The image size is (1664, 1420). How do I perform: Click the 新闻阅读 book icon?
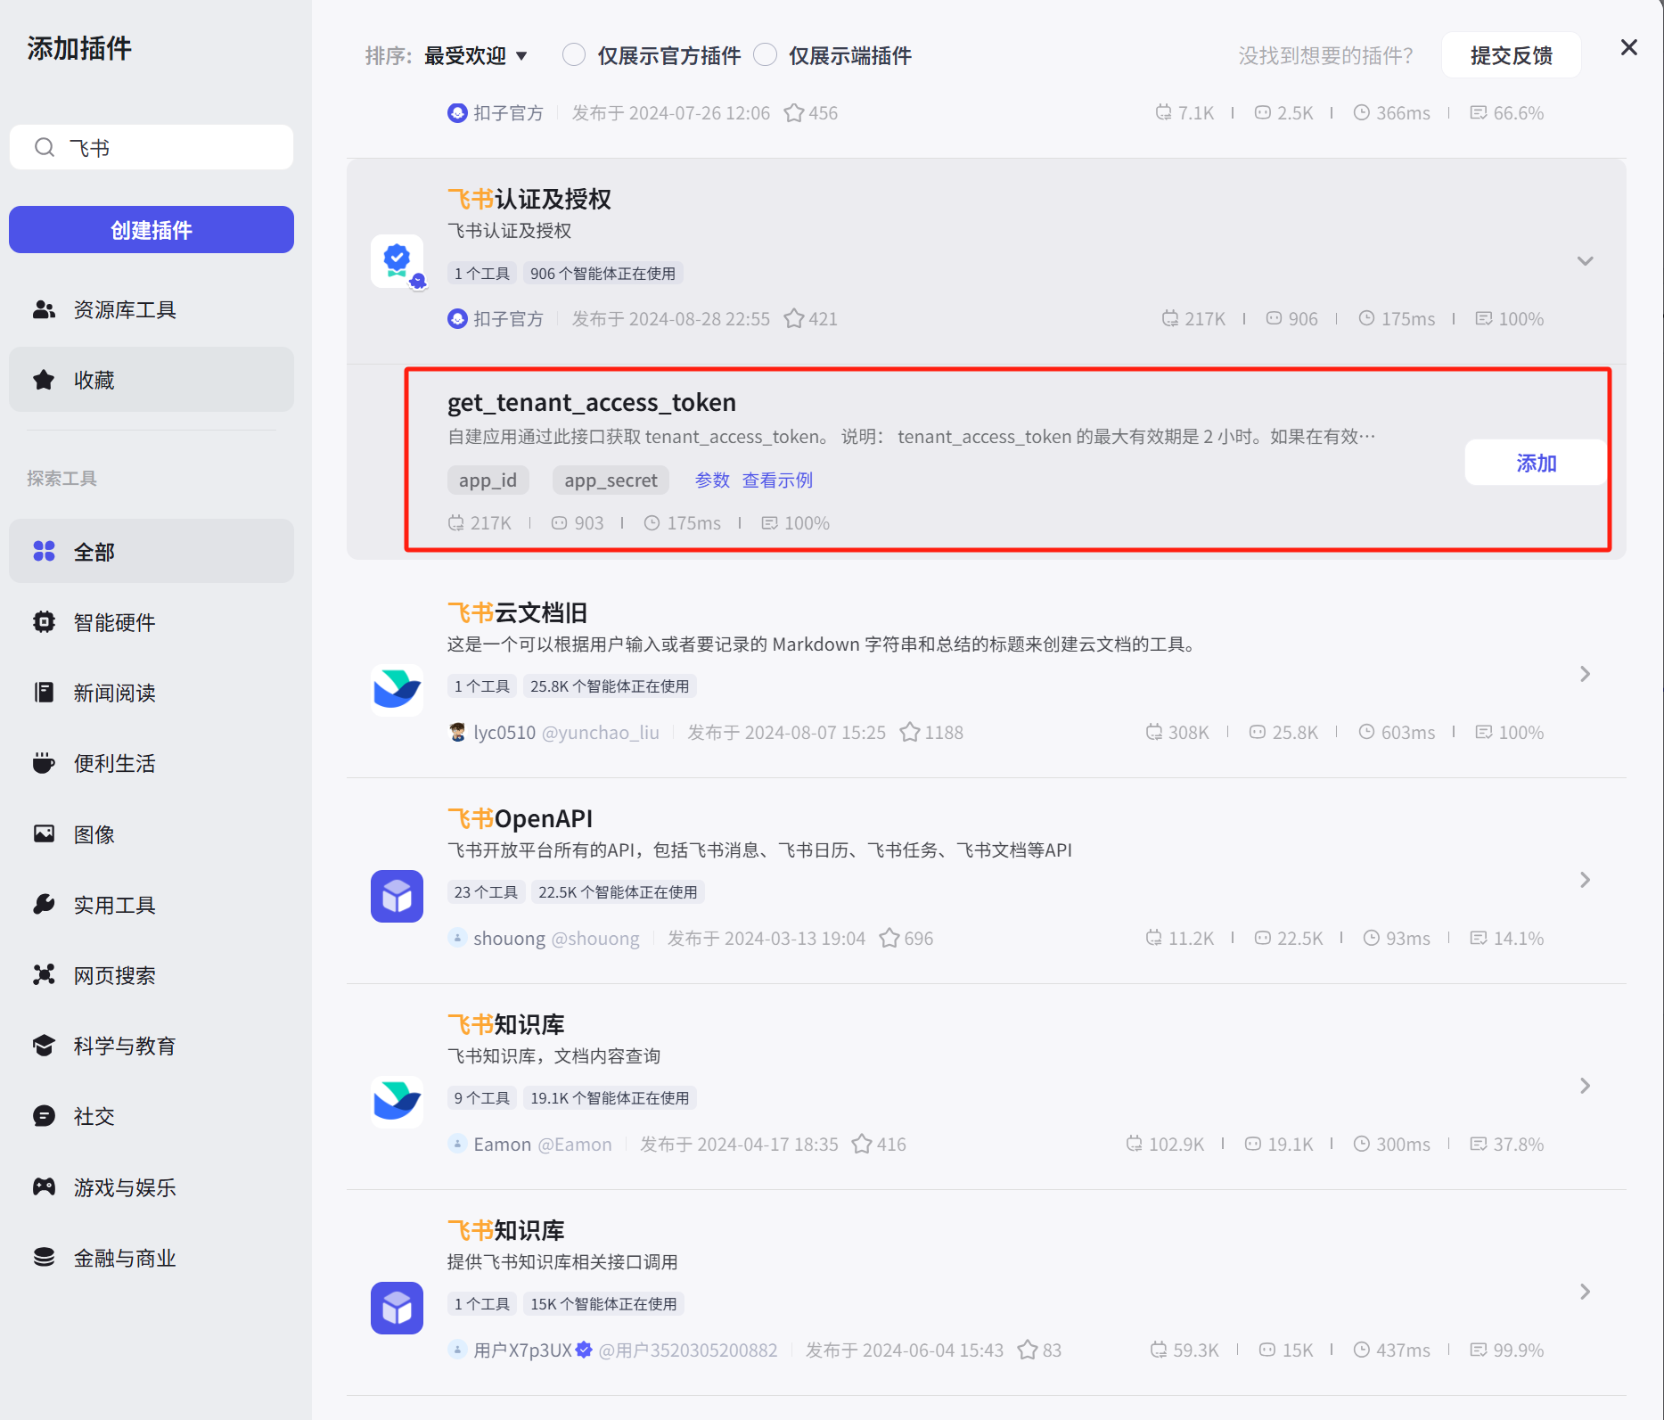[x=44, y=692]
